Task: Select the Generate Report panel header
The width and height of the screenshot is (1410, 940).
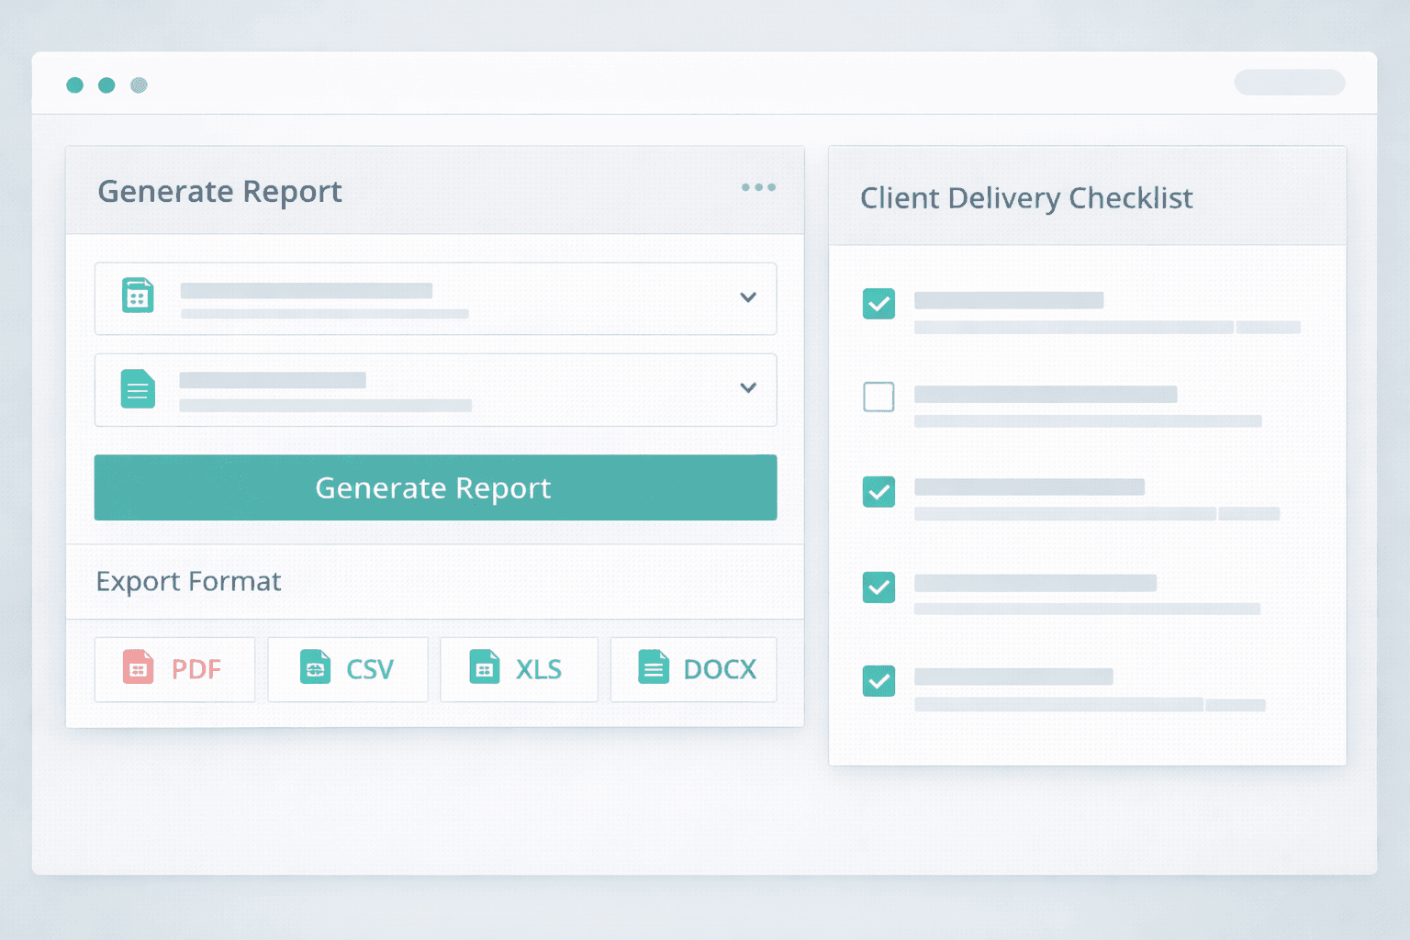Action: 220,191
